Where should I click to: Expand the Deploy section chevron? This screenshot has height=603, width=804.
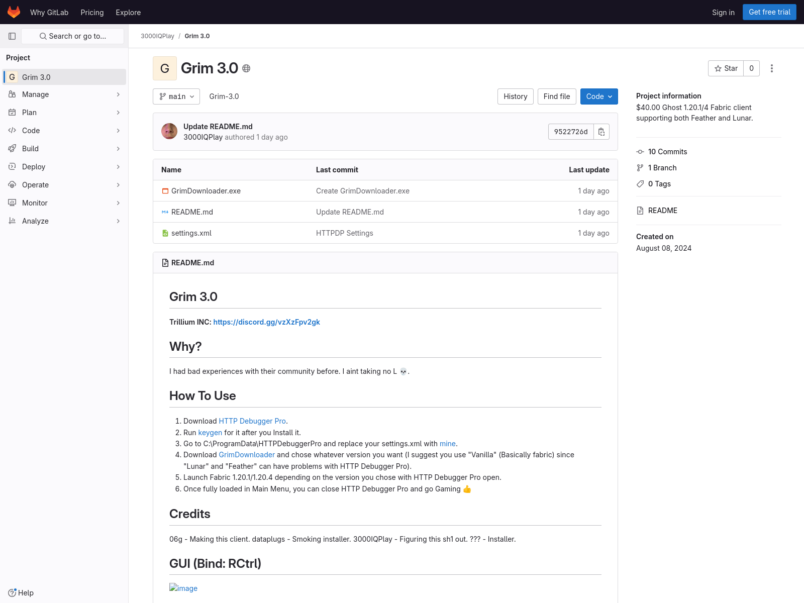tap(118, 167)
